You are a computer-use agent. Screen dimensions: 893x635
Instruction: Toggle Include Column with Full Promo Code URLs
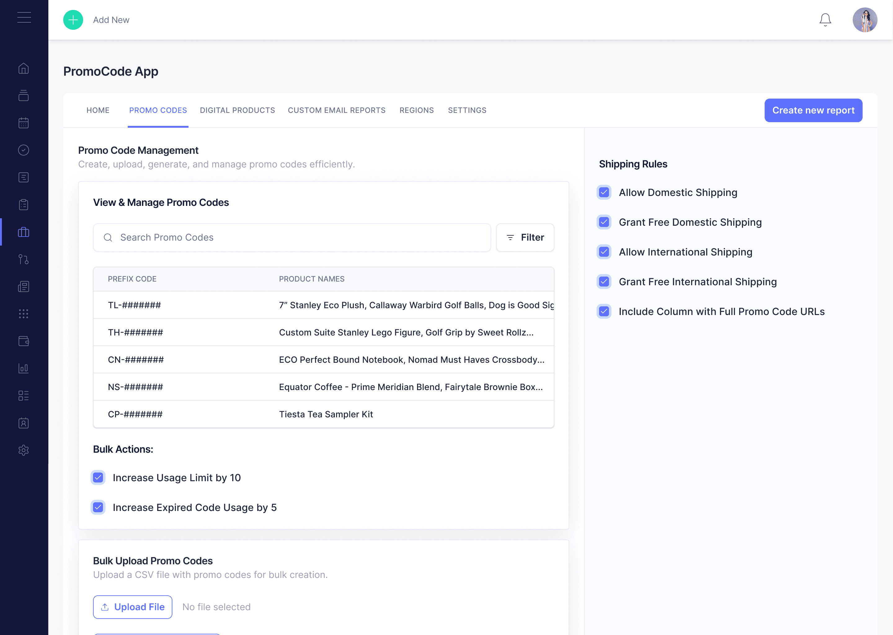click(604, 311)
